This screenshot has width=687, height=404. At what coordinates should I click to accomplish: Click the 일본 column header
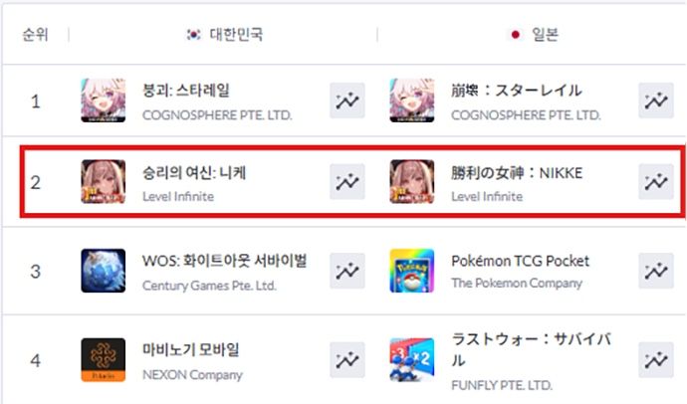[x=534, y=34]
